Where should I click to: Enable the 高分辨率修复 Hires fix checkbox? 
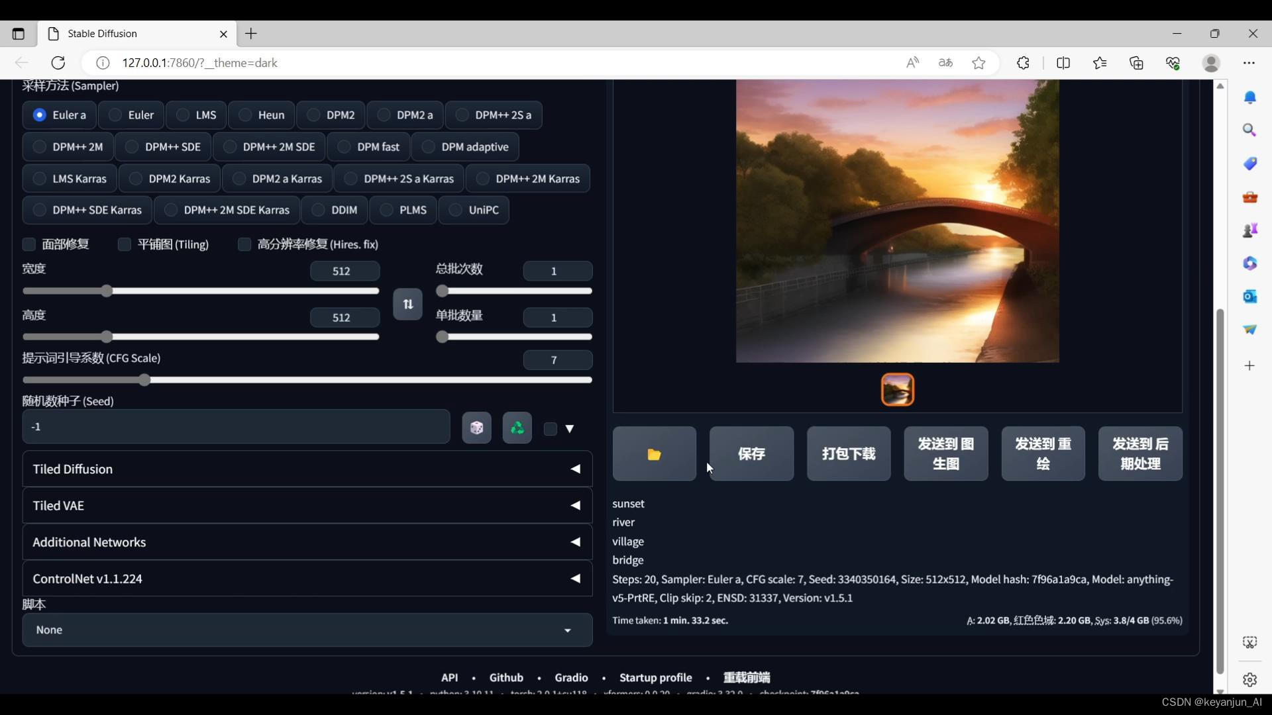point(244,244)
